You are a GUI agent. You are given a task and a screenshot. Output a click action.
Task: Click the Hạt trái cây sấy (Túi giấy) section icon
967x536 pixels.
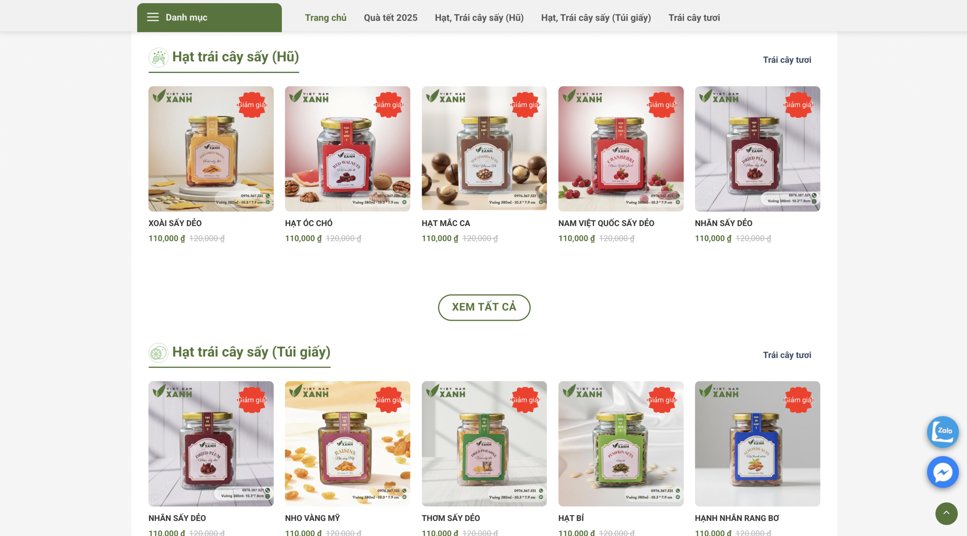(158, 353)
